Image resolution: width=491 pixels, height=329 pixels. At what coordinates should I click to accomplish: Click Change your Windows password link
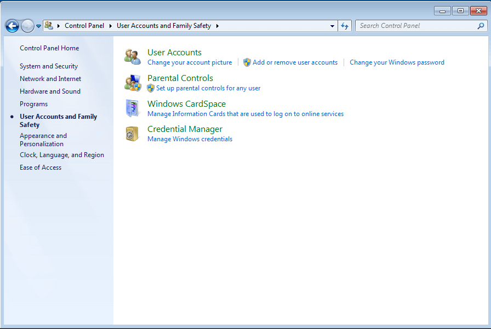click(x=397, y=62)
